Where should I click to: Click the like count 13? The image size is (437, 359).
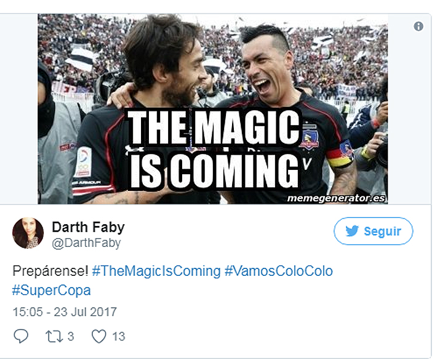[x=119, y=336]
